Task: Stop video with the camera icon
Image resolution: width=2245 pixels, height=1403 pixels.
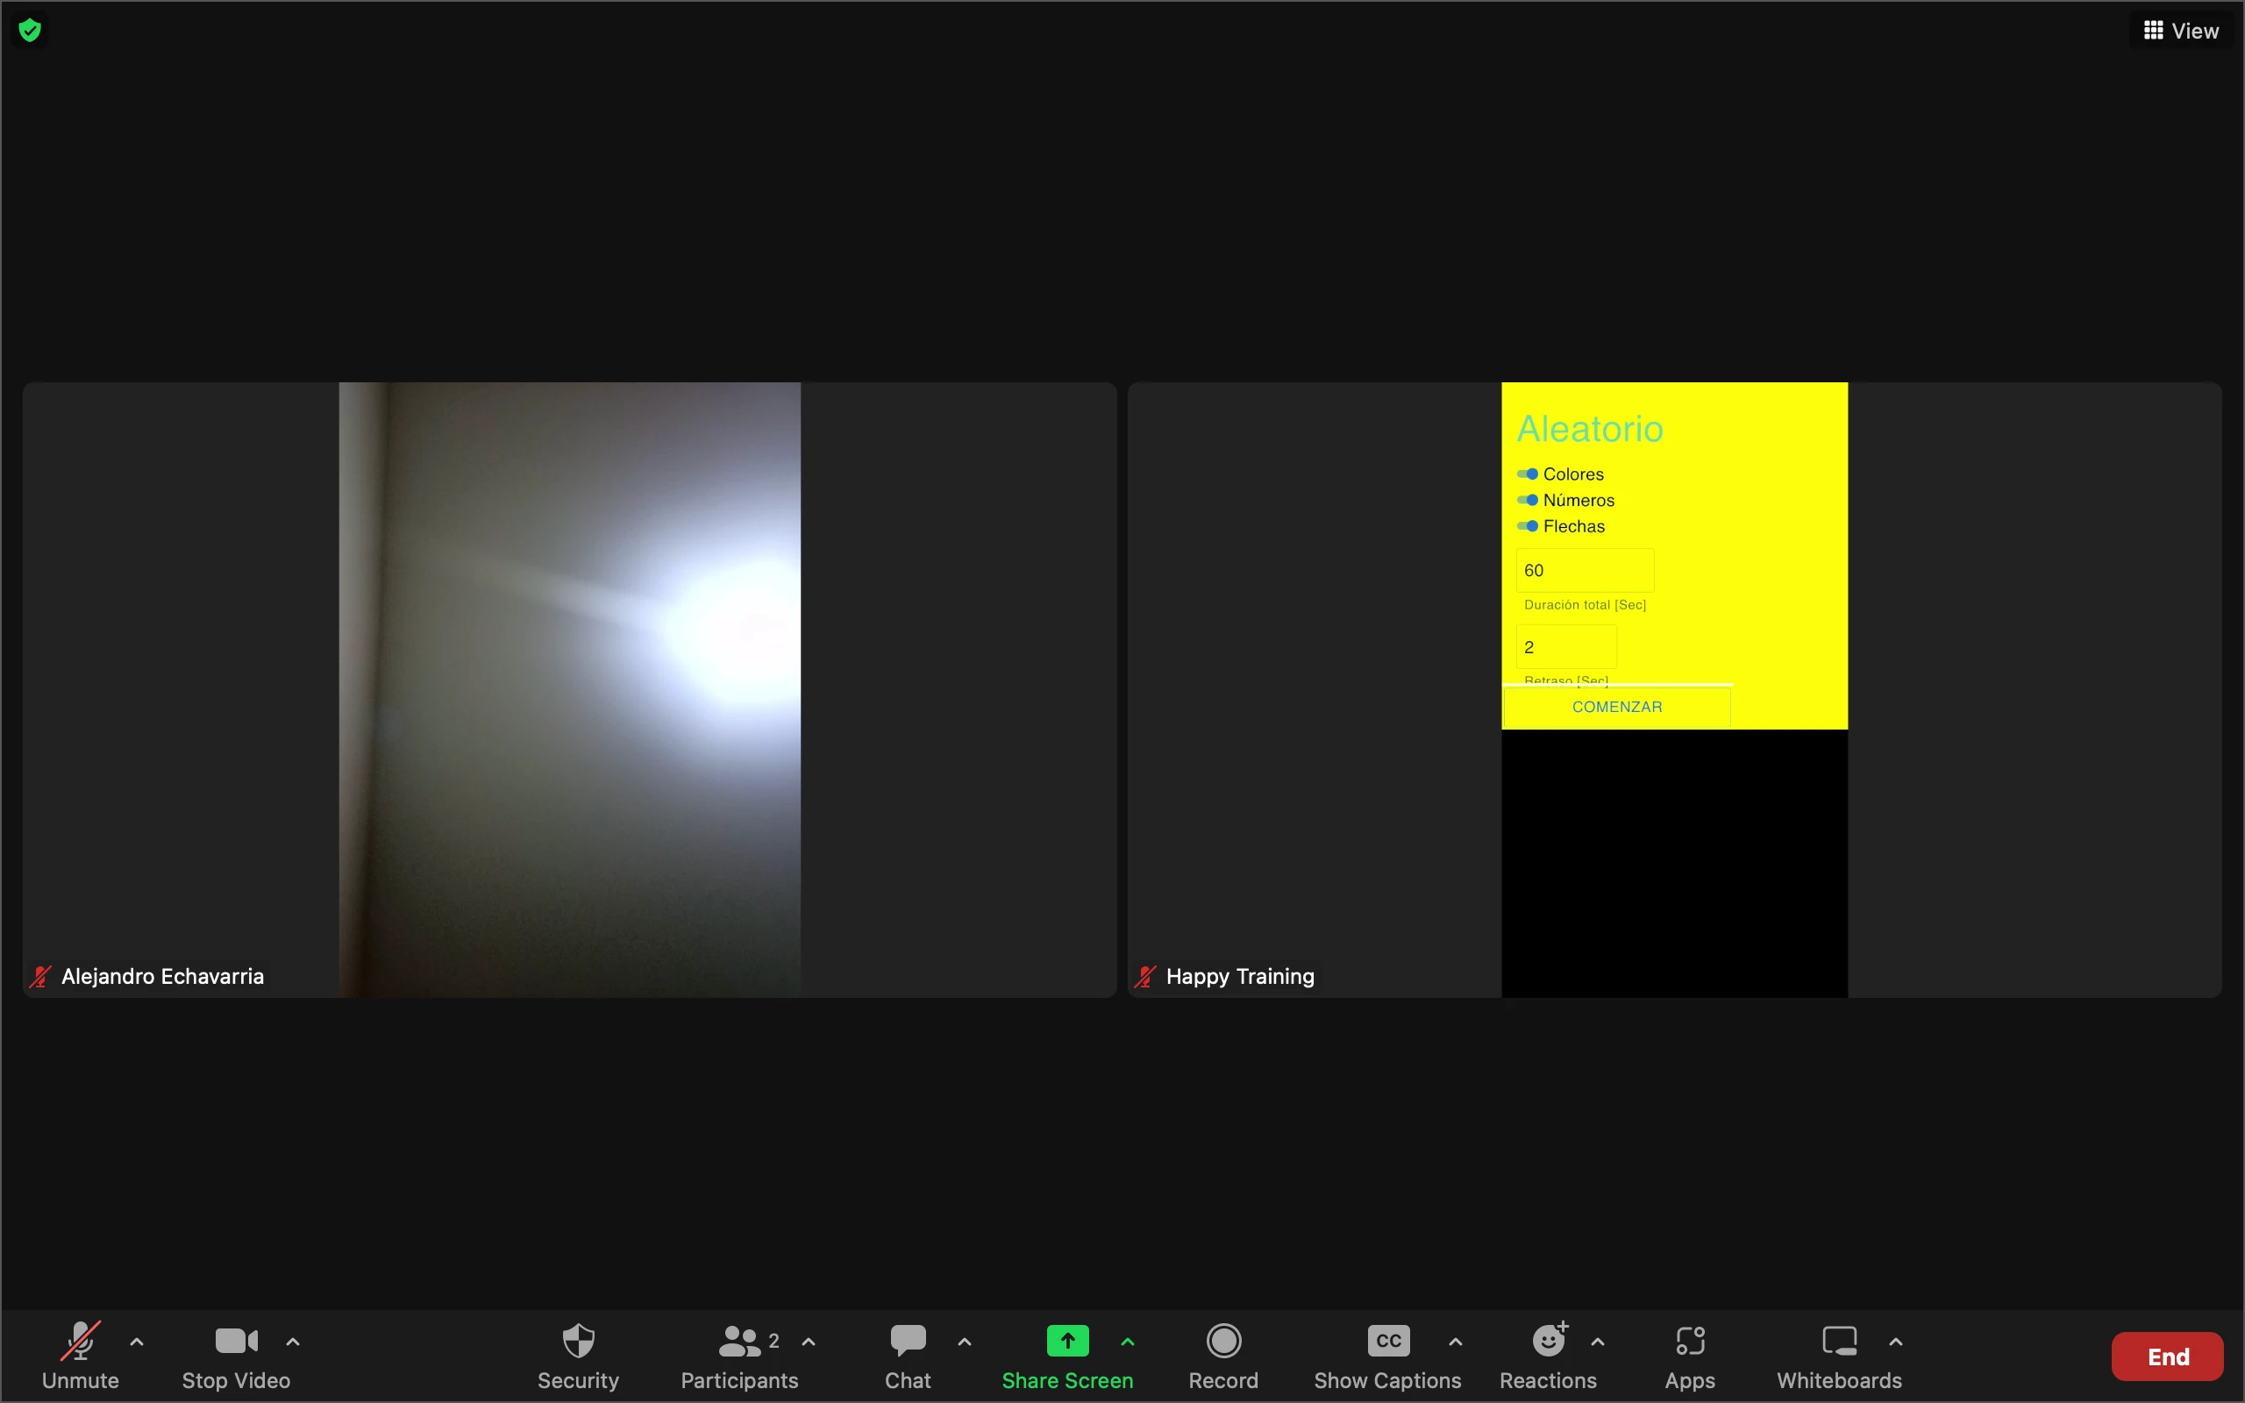Action: 236,1341
